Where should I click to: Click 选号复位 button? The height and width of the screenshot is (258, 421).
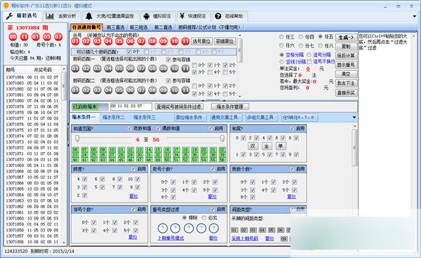coord(201,41)
